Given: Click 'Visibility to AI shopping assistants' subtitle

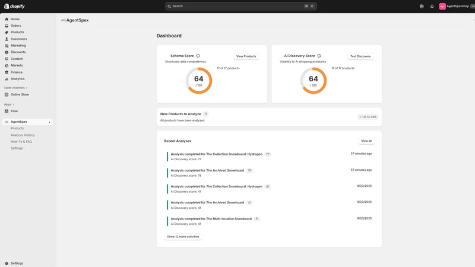Looking at the screenshot, I should (303, 62).
